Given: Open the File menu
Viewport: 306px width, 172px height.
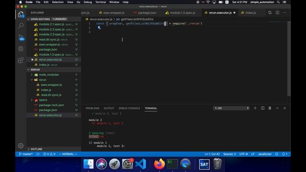Looking at the screenshot, I should (x=38, y=2).
